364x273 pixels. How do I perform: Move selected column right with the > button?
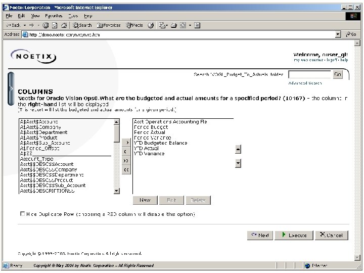click(126, 143)
